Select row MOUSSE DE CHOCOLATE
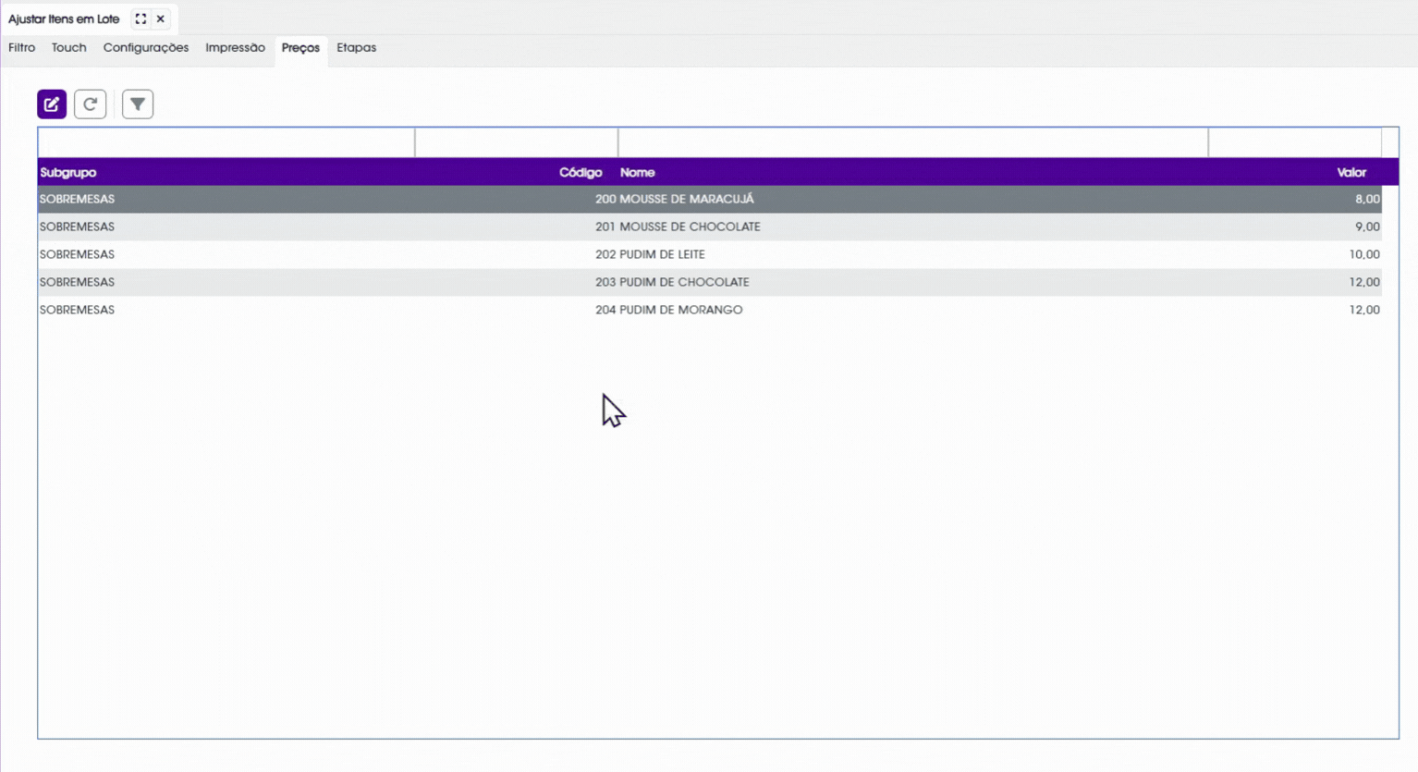 click(x=710, y=227)
